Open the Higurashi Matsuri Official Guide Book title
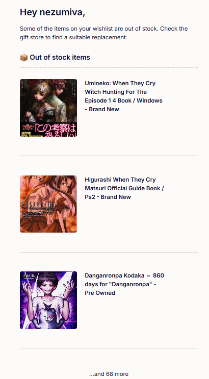This screenshot has width=209, height=379. pos(124,188)
